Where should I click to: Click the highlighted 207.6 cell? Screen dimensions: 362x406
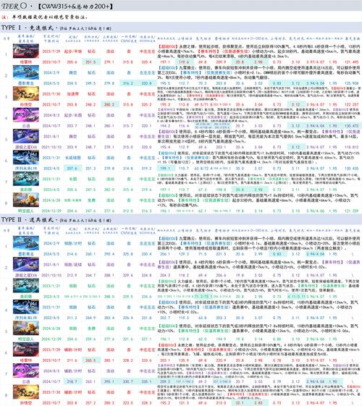click(72, 169)
